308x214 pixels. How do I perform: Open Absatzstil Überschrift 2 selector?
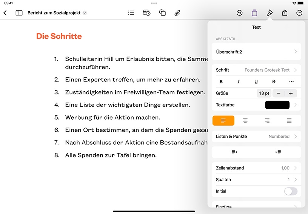pyautogui.click(x=256, y=52)
